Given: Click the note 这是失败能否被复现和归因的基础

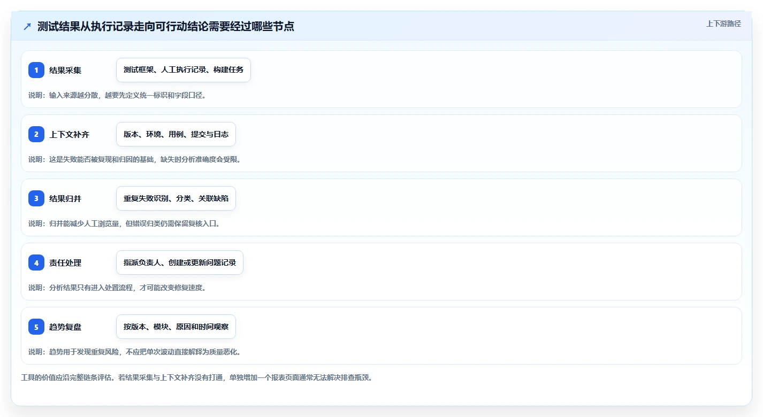Looking at the screenshot, I should (102, 159).
